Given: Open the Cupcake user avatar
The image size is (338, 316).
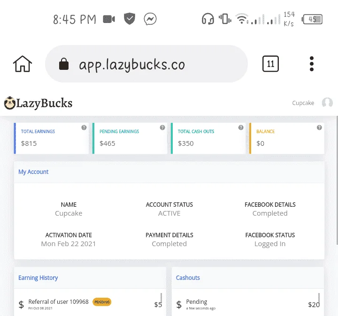Looking at the screenshot, I should pyautogui.click(x=327, y=103).
